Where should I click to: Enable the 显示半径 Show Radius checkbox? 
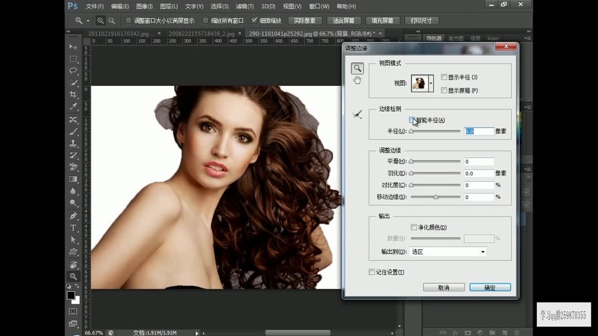pyautogui.click(x=444, y=77)
